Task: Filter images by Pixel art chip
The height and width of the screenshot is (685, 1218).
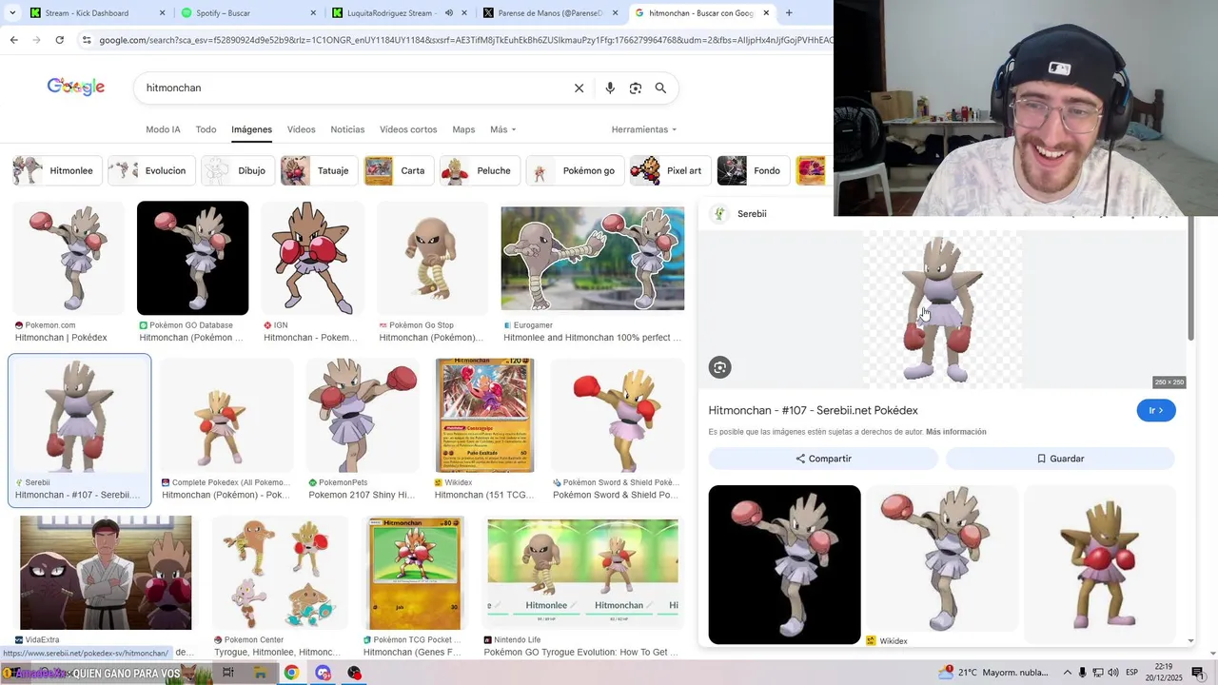Action: pos(671,171)
